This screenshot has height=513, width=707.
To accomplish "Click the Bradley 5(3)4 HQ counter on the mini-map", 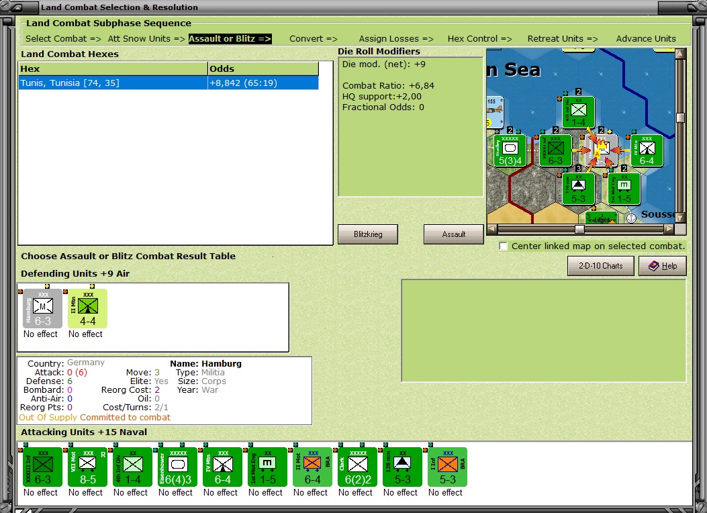I will click(x=510, y=149).
